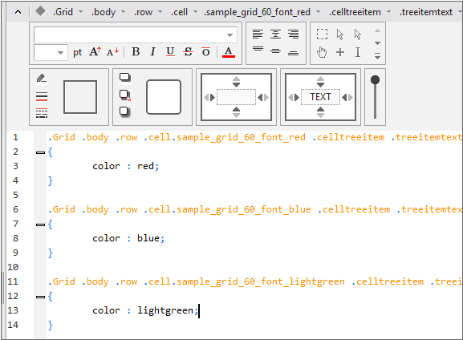Increase font size with A-up icon

95,52
